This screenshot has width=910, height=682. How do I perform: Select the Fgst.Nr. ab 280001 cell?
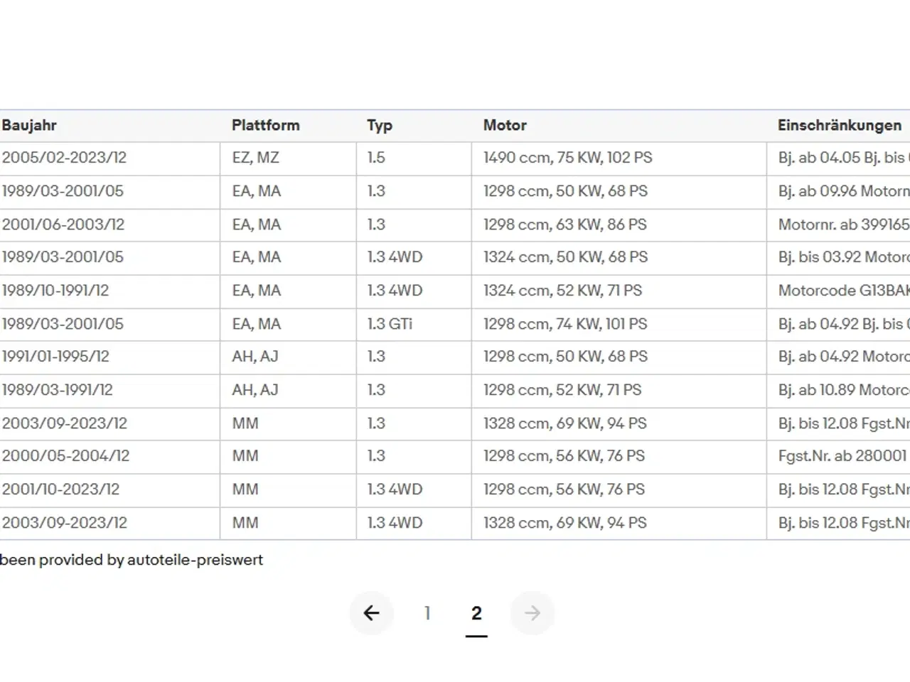842,456
